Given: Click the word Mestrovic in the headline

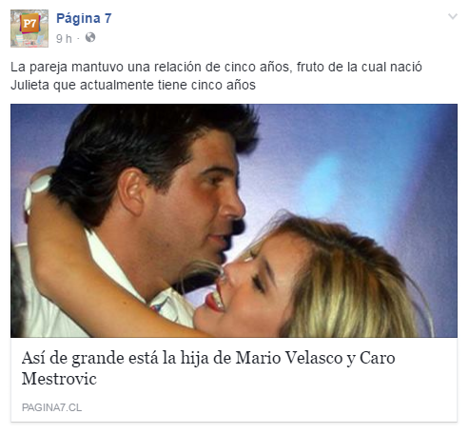Looking at the screenshot, I should [59, 379].
